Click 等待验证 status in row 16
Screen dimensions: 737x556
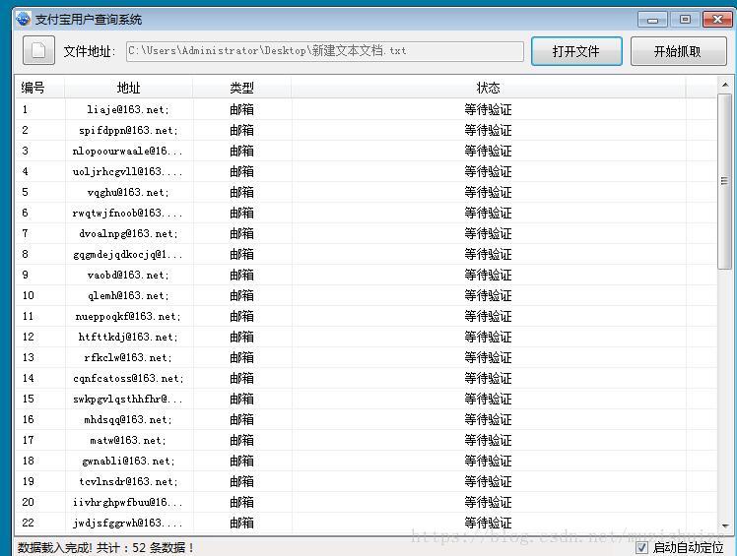pyautogui.click(x=488, y=419)
